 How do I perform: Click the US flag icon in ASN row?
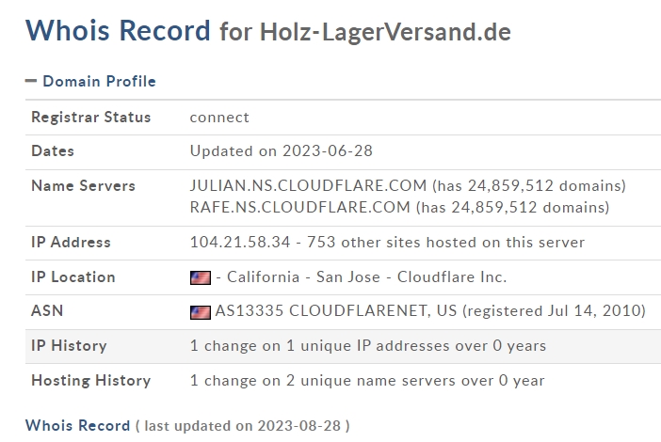201,312
